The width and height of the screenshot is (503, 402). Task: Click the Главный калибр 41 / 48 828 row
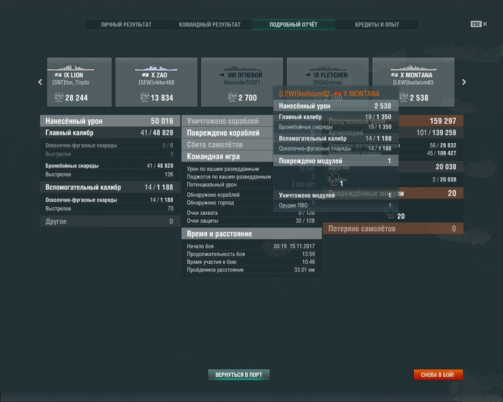click(109, 133)
